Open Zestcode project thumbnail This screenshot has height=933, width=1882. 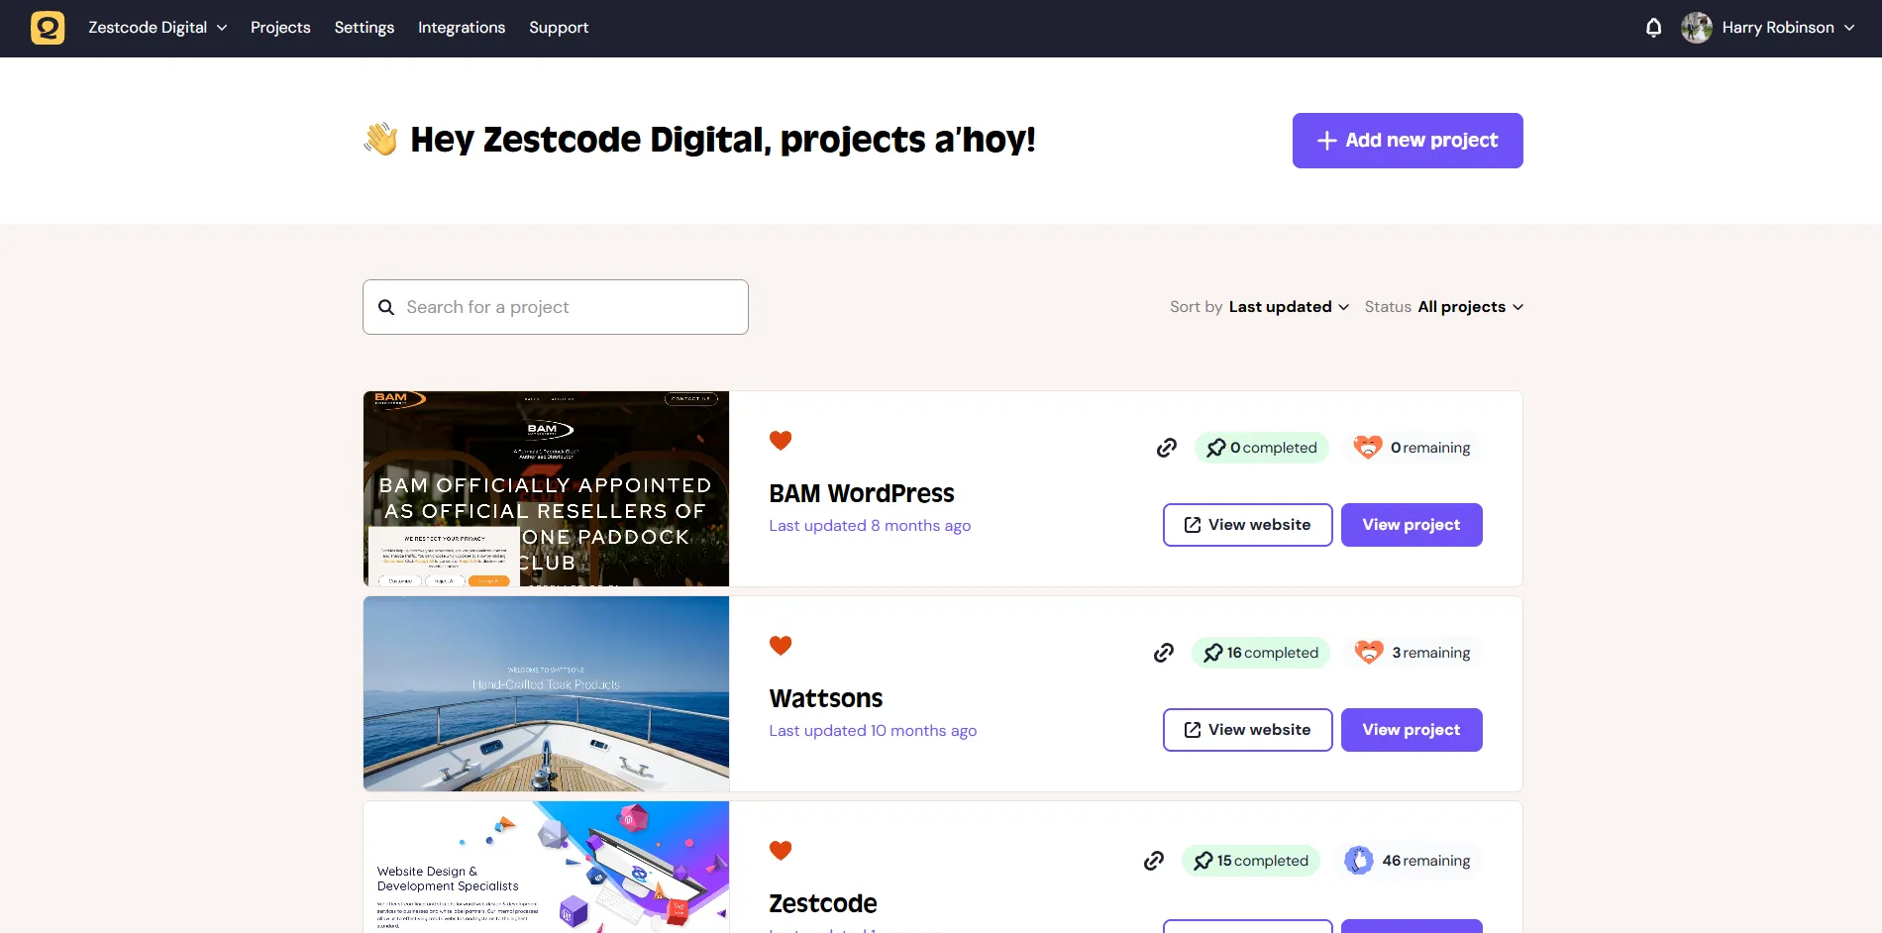coord(546,867)
